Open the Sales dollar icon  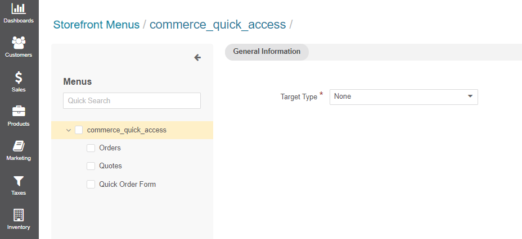[x=19, y=77]
